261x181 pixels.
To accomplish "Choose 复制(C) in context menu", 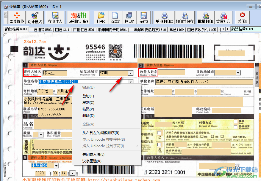I will click(x=107, y=103).
